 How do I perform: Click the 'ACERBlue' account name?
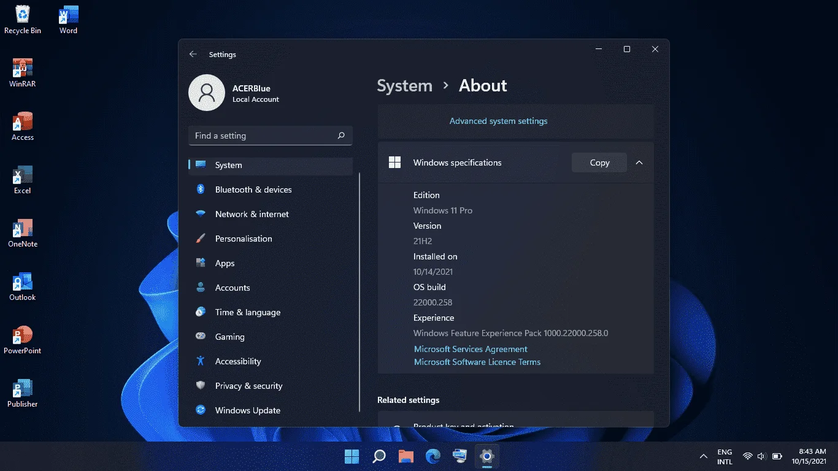pos(252,88)
